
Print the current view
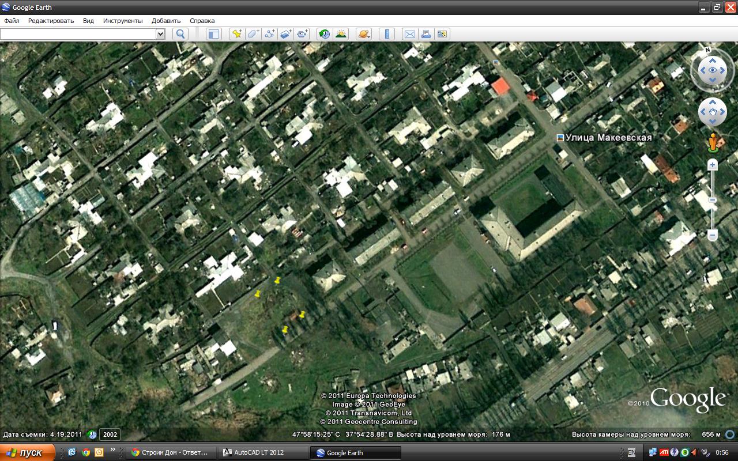point(426,34)
